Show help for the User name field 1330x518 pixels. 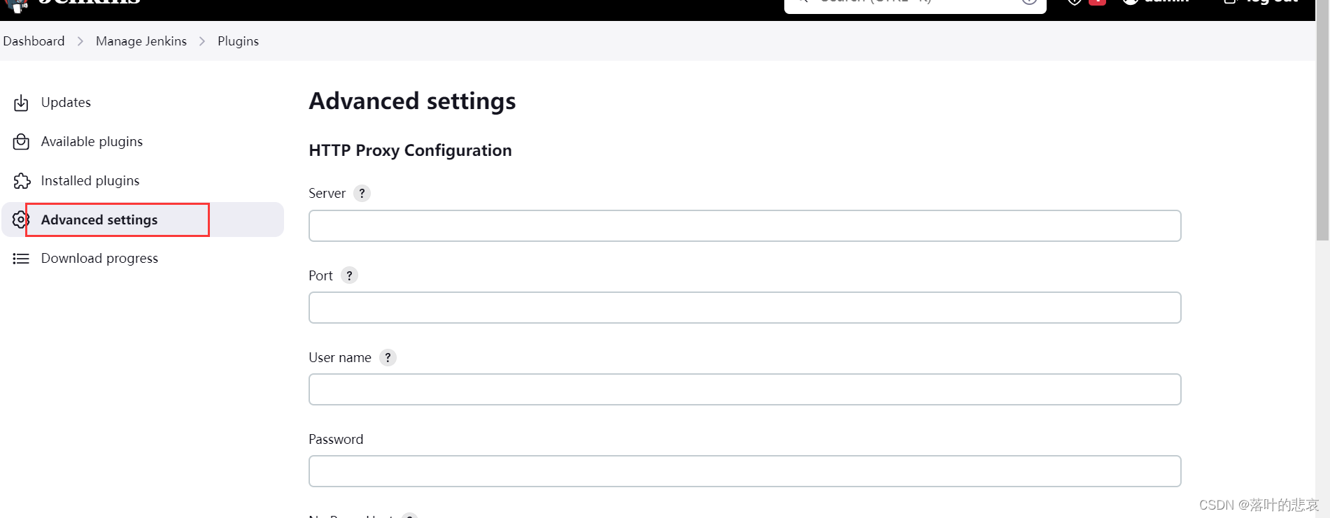388,357
